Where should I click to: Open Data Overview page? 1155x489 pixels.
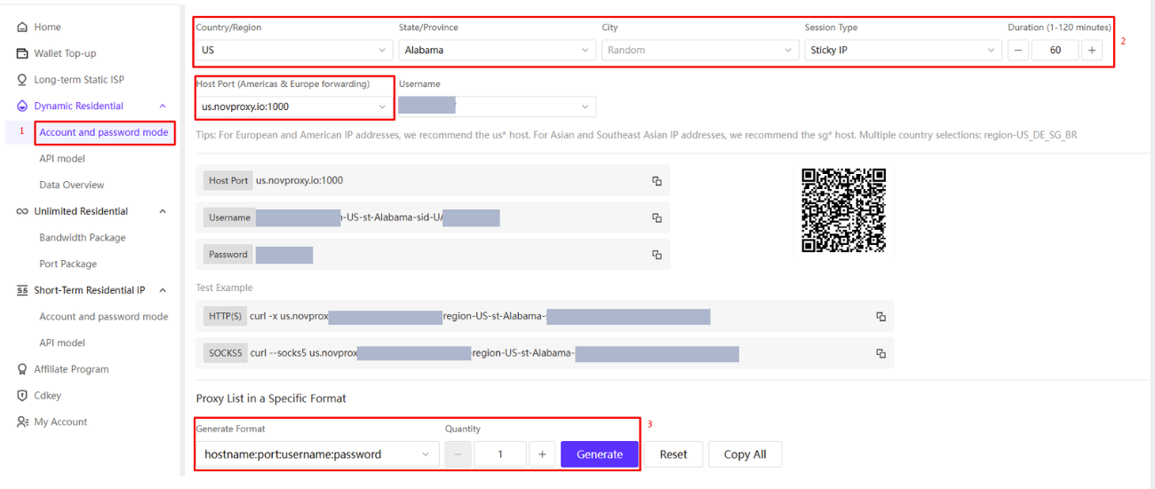(x=72, y=185)
